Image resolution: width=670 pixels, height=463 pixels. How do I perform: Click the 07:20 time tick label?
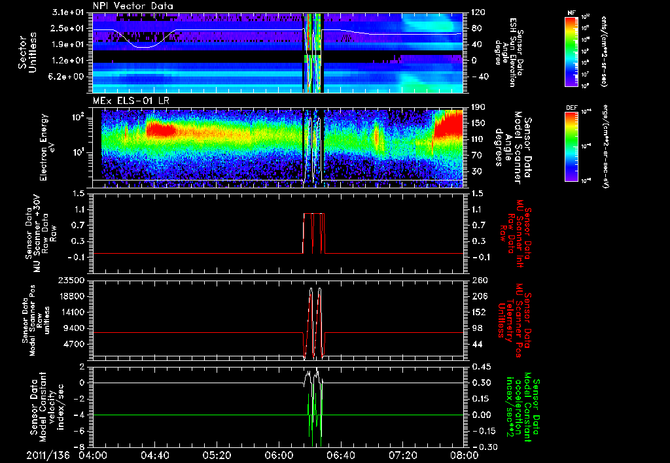(402, 455)
